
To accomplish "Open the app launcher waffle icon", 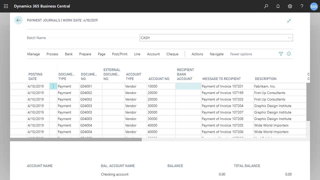I will pos(6,6).
